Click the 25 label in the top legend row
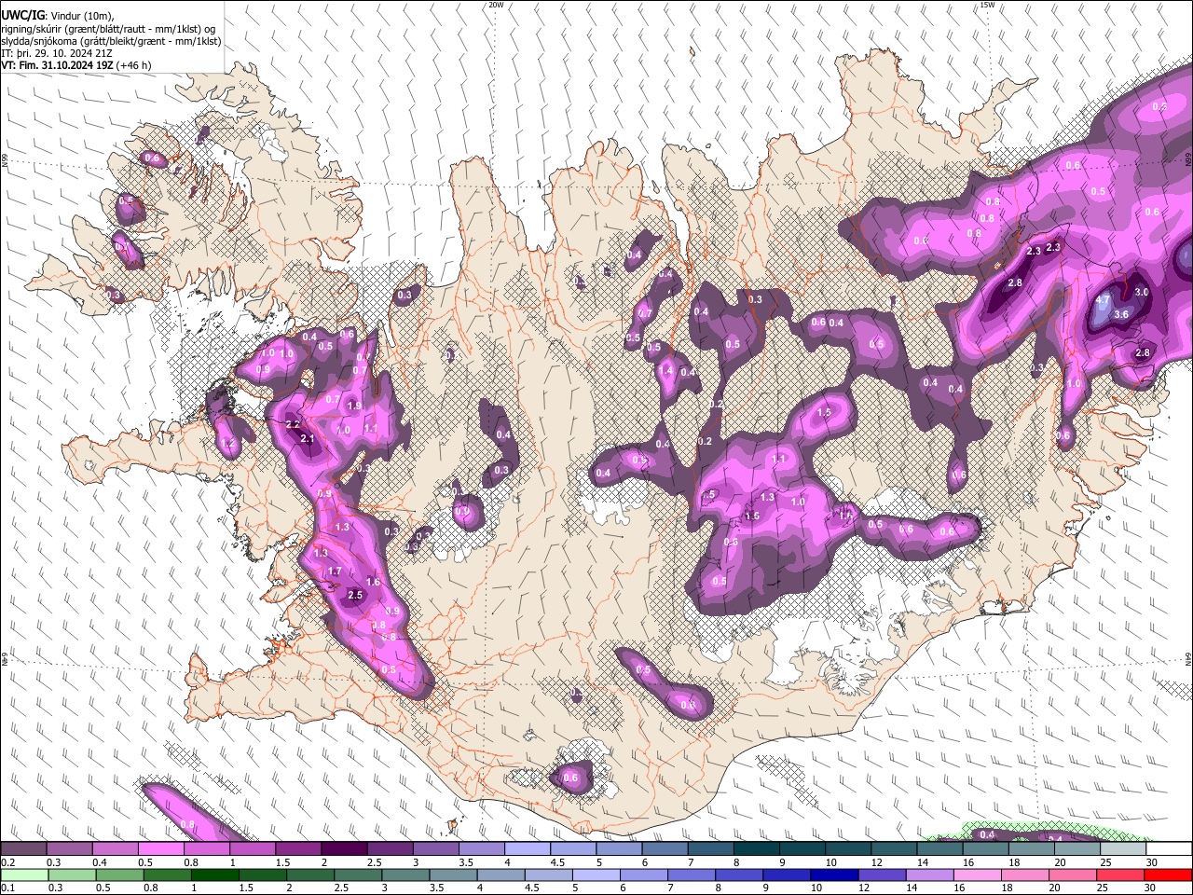The image size is (1193, 895). [x=1106, y=861]
